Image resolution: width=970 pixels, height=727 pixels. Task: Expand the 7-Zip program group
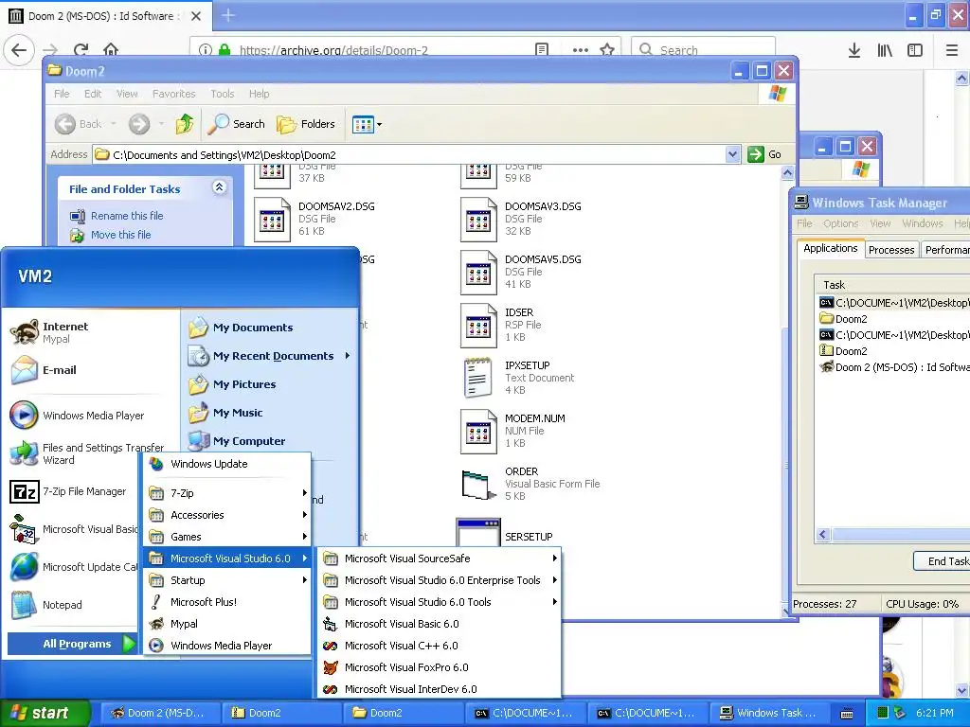coord(227,492)
